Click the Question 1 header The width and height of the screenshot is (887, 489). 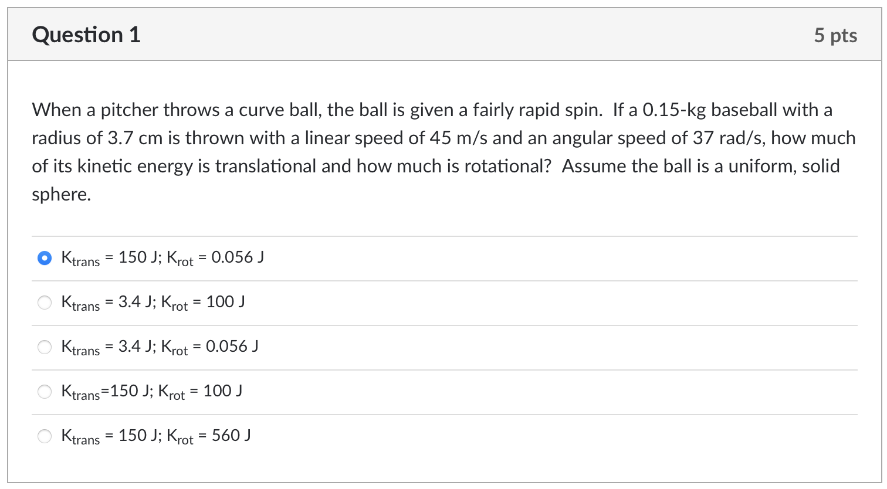pyautogui.click(x=86, y=35)
